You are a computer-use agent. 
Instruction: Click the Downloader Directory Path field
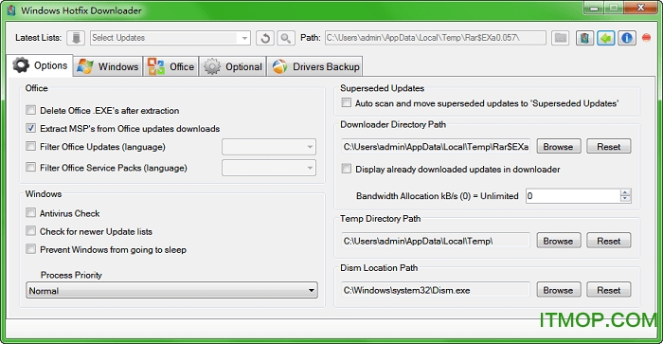[436, 146]
